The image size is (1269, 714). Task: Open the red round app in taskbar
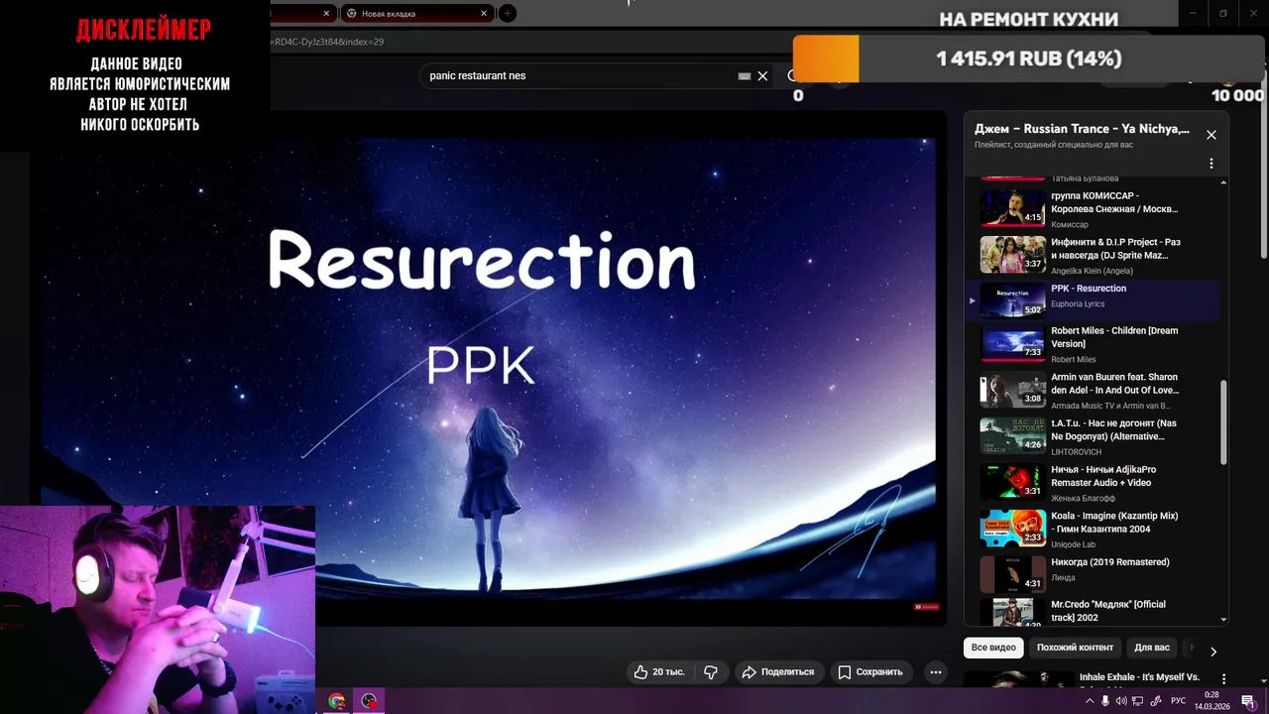coord(370,701)
